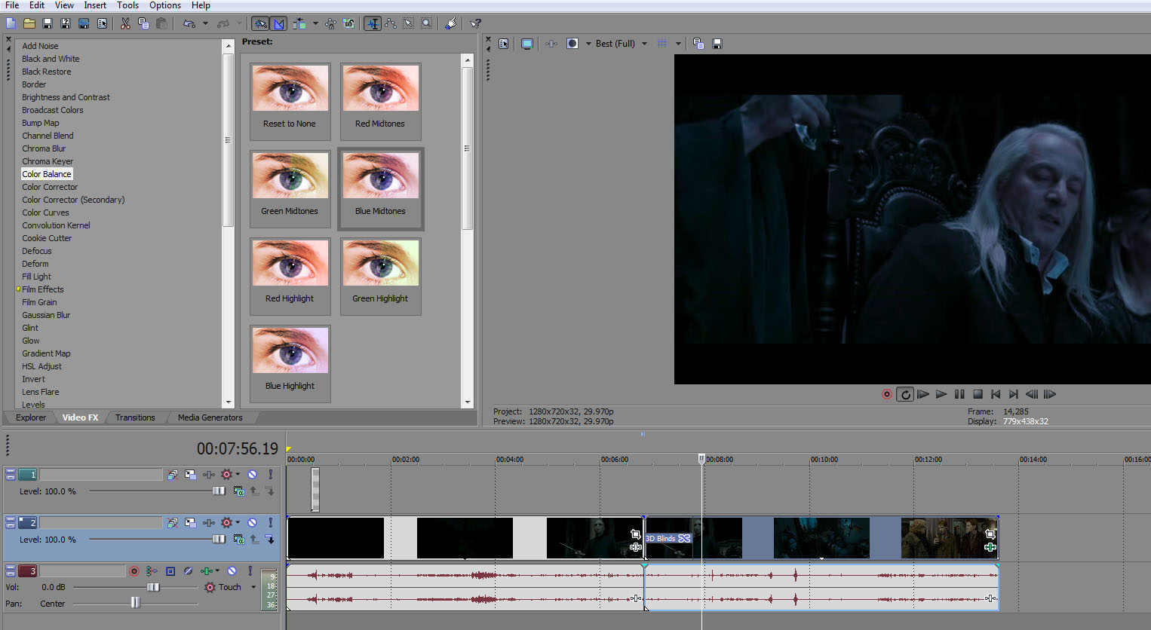This screenshot has height=630, width=1151.
Task: Switch to the Transitions tab
Action: pyautogui.click(x=135, y=417)
